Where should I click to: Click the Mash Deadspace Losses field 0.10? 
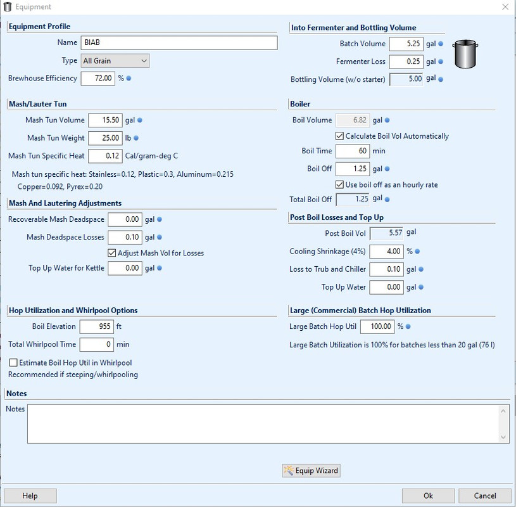click(125, 237)
